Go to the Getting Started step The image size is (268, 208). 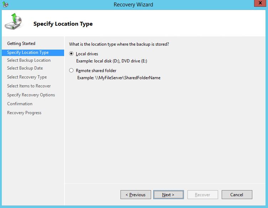click(21, 44)
